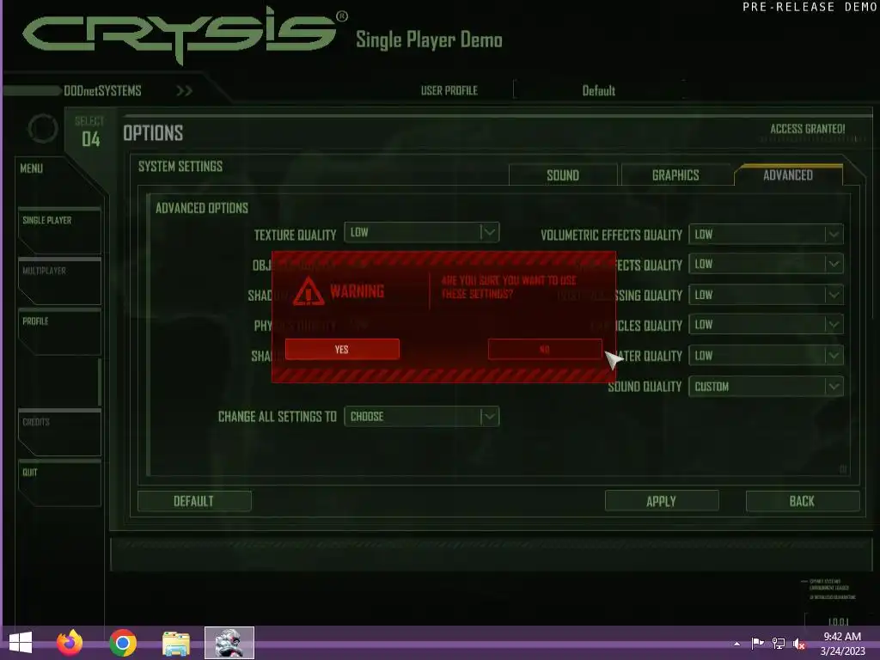Confirm the warning by clicking YES
Screen dimensions: 880x660
tap(342, 349)
